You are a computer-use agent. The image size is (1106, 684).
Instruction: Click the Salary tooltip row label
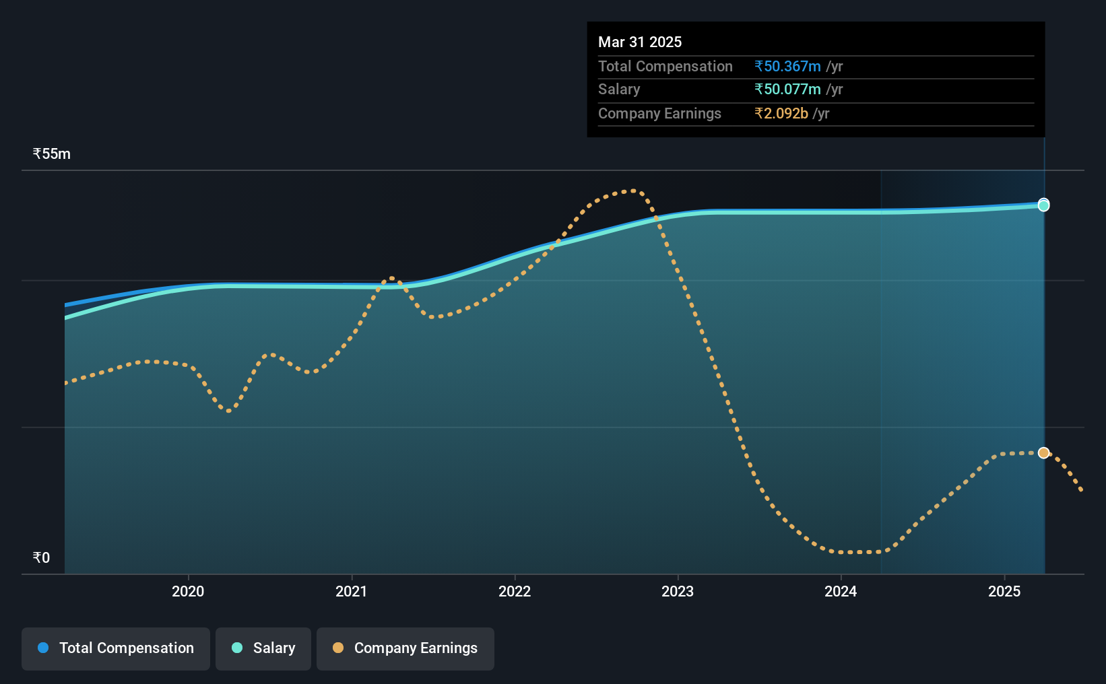[619, 89]
